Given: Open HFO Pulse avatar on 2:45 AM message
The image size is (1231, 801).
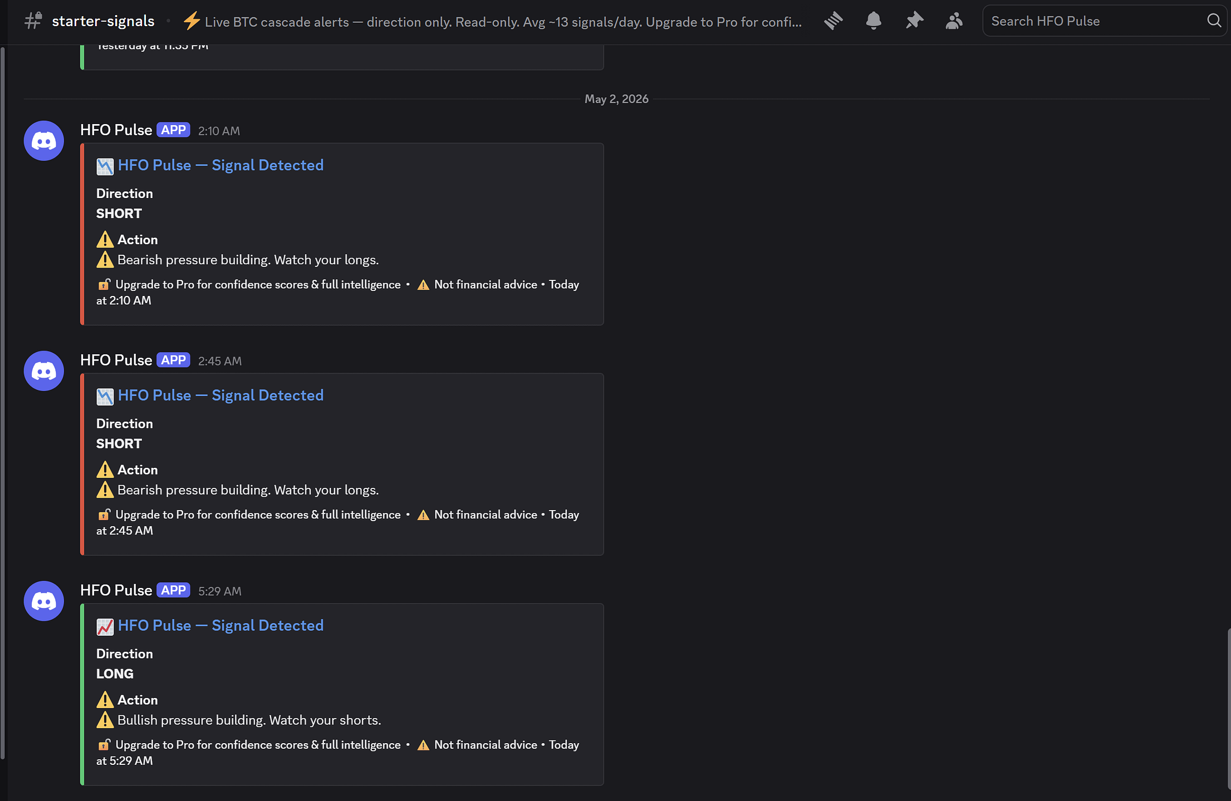Looking at the screenshot, I should [44, 371].
